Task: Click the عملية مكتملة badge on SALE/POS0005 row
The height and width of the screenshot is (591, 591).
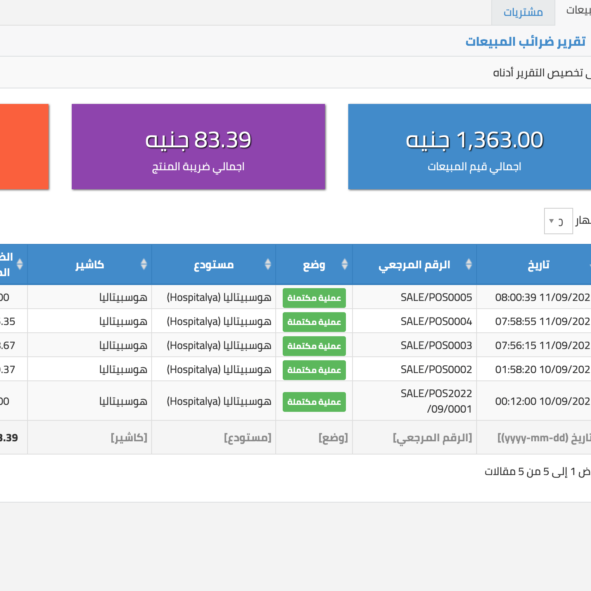Action: (314, 297)
